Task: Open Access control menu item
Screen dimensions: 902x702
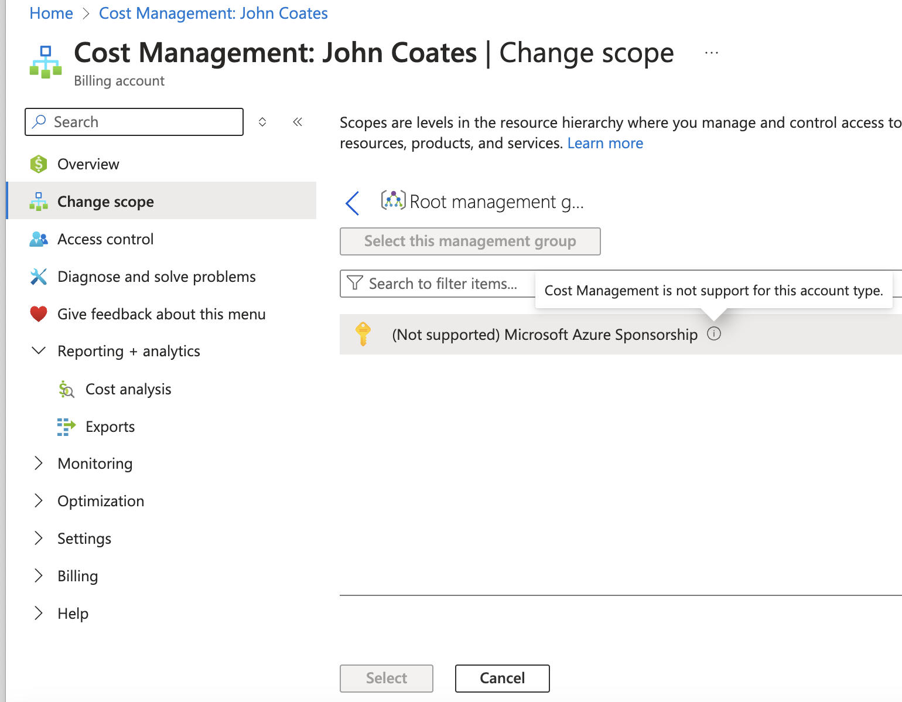Action: [x=161, y=239]
